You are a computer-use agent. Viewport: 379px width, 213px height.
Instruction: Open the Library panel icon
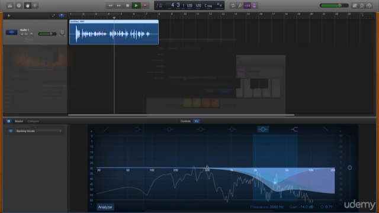[x=10, y=5]
